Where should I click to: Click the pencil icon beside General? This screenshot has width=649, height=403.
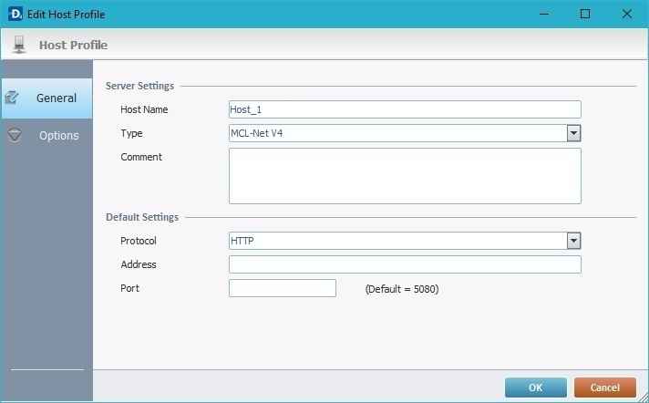coord(14,98)
